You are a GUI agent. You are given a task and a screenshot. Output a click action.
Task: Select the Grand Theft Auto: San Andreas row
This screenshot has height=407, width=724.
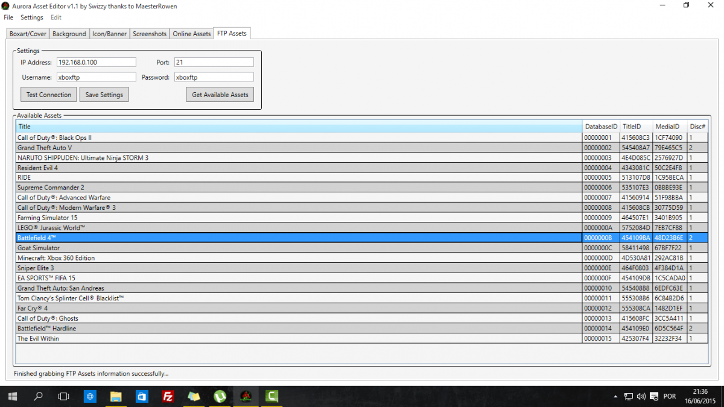pyautogui.click(x=362, y=288)
